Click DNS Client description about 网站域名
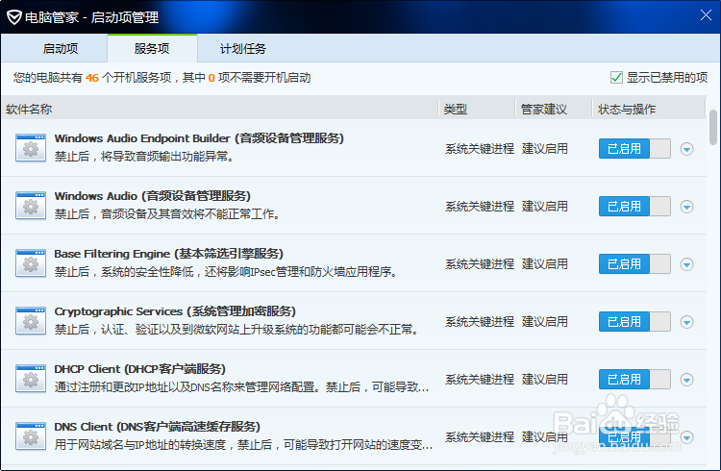The image size is (721, 471). pyautogui.click(x=244, y=445)
